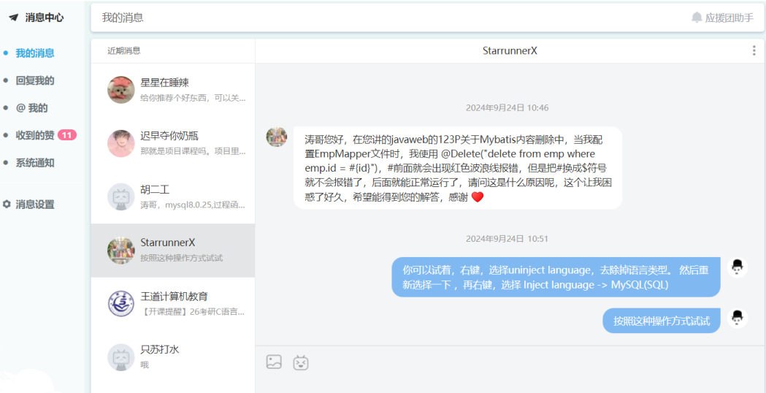
Task: Open the 应援团助手 link
Action: [729, 18]
